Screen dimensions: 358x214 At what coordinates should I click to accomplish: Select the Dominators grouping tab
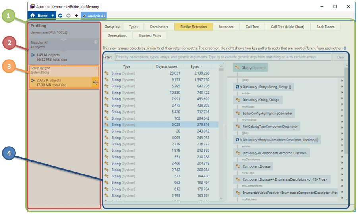click(159, 27)
